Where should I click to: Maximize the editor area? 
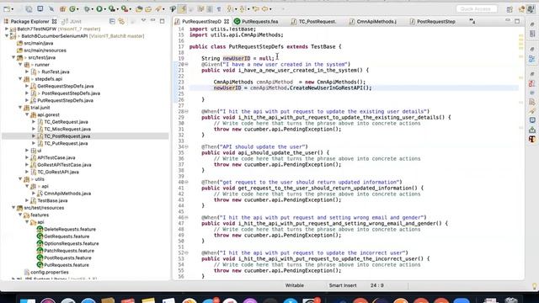[517, 21]
